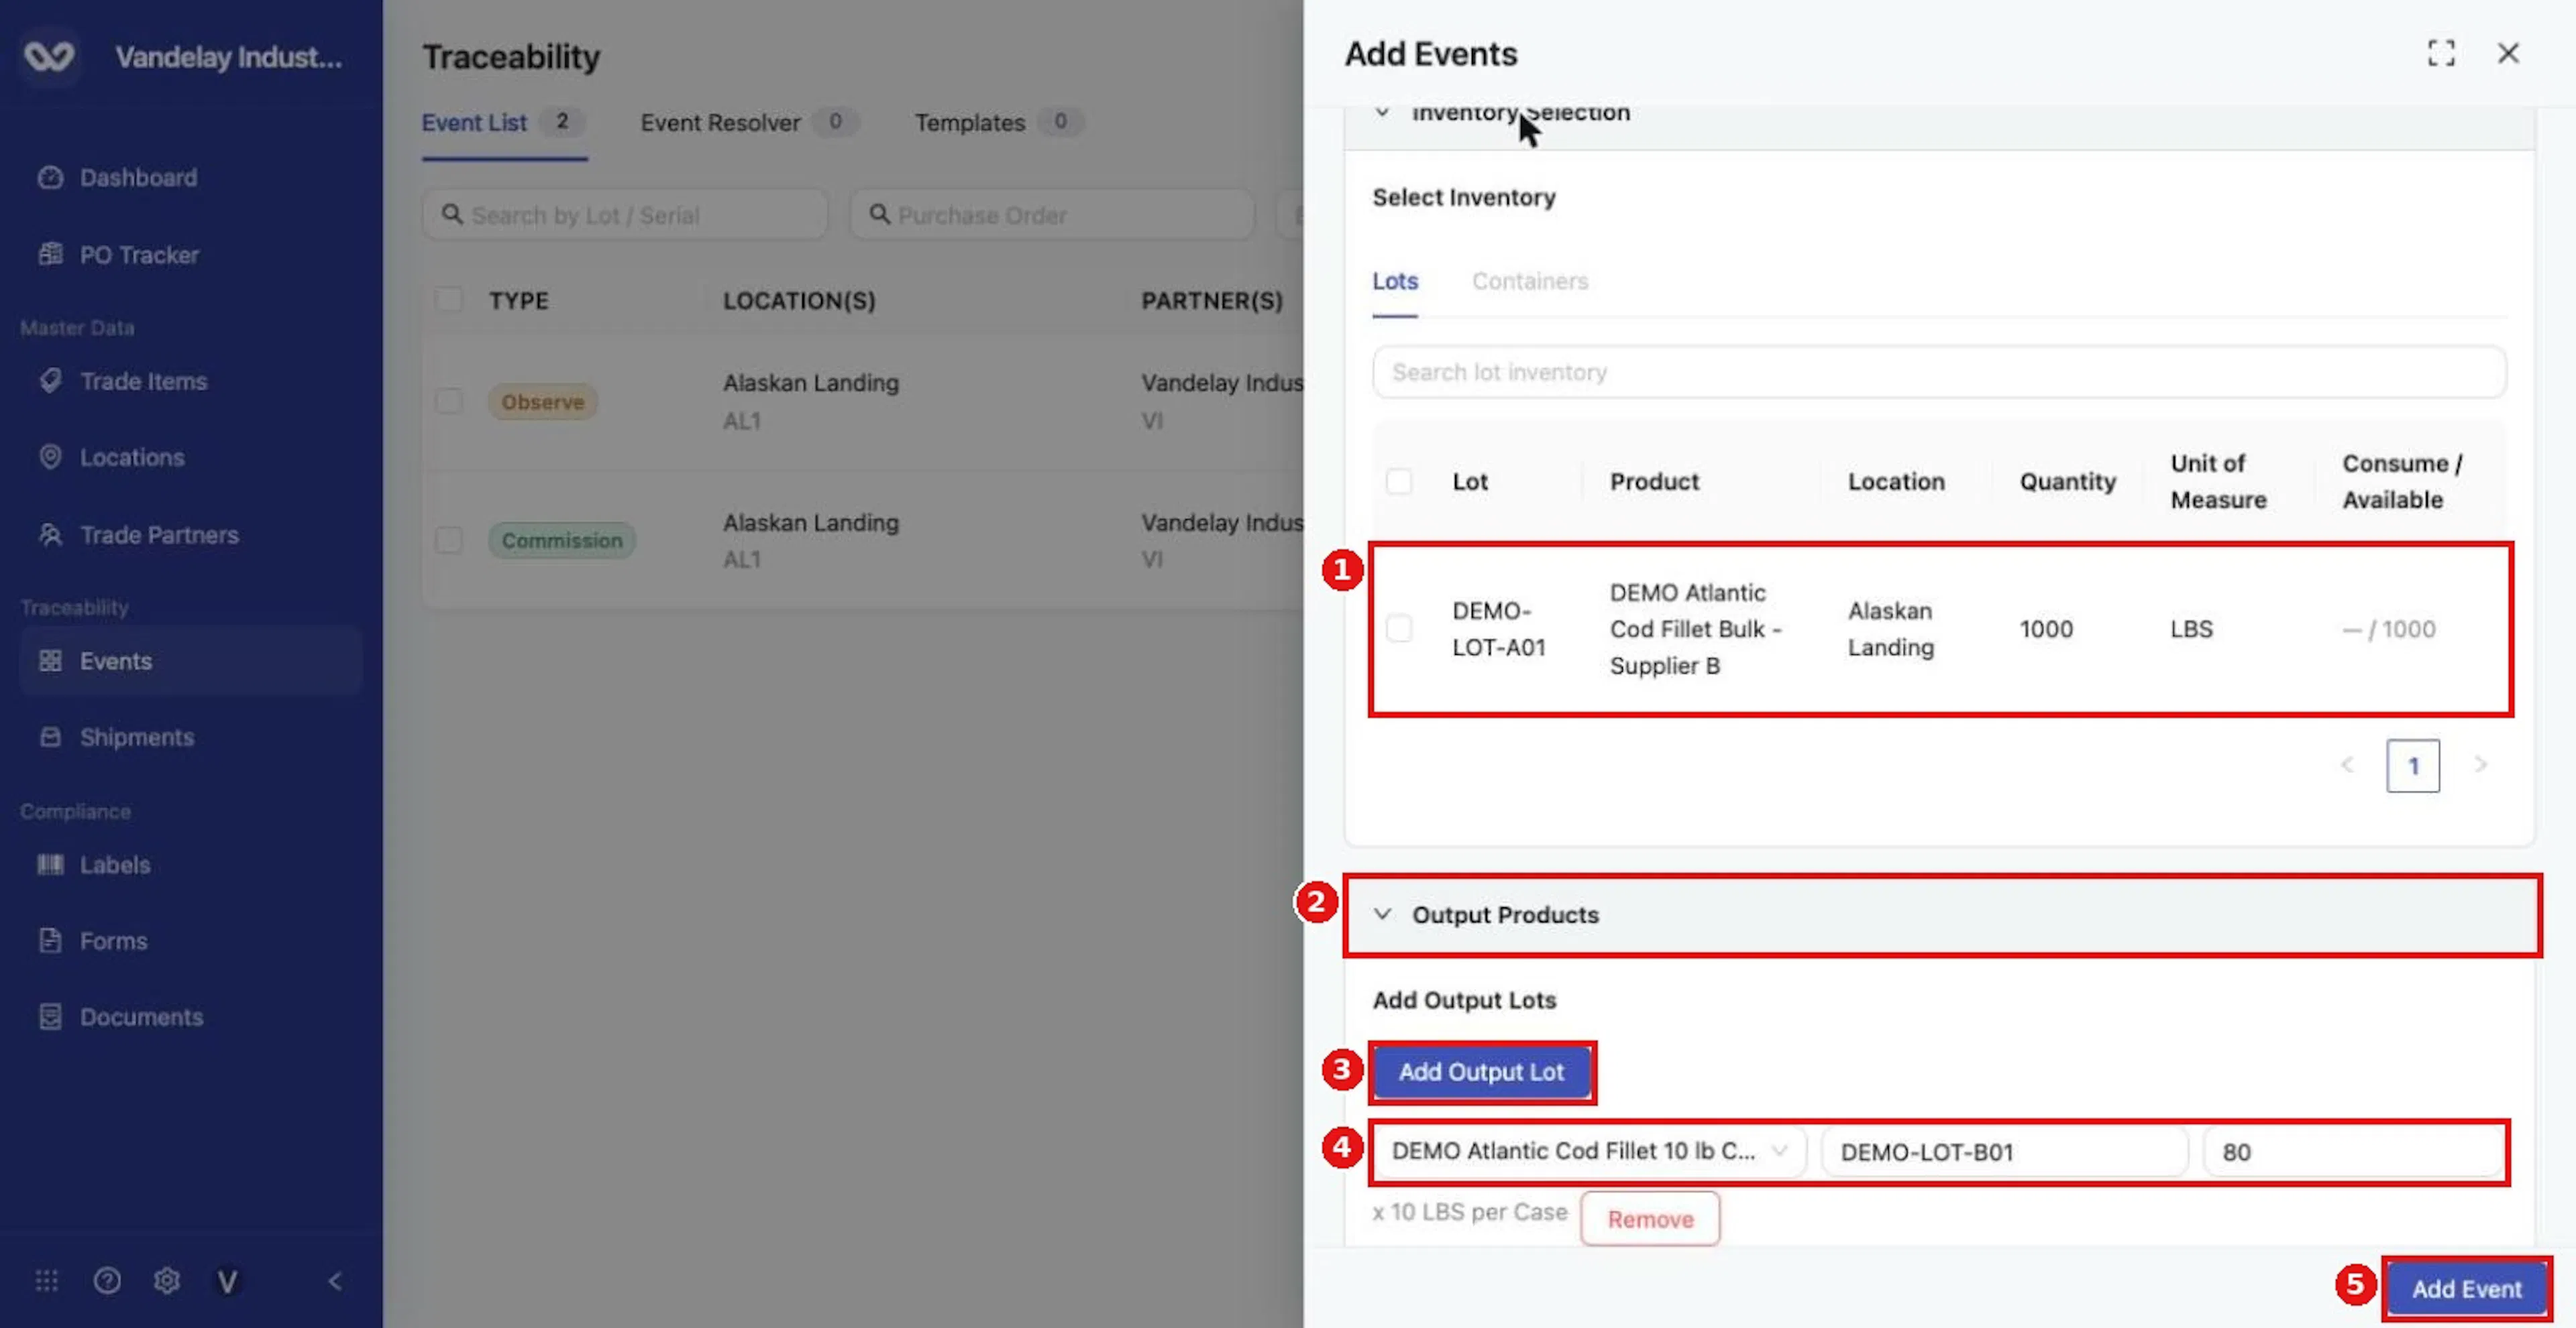The width and height of the screenshot is (2576, 1328).
Task: Select the Lots tab
Action: 1394,282
